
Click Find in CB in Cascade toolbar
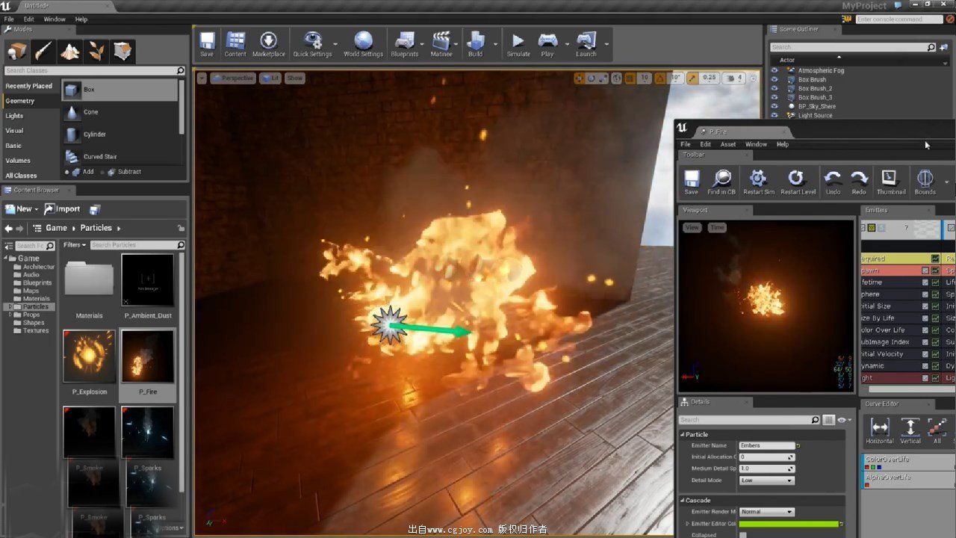coord(721,182)
